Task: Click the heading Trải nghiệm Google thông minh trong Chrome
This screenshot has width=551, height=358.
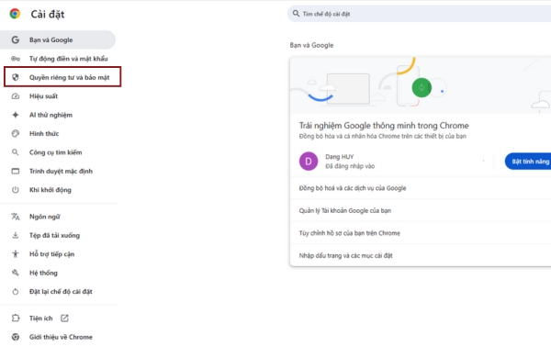Action: [384, 126]
